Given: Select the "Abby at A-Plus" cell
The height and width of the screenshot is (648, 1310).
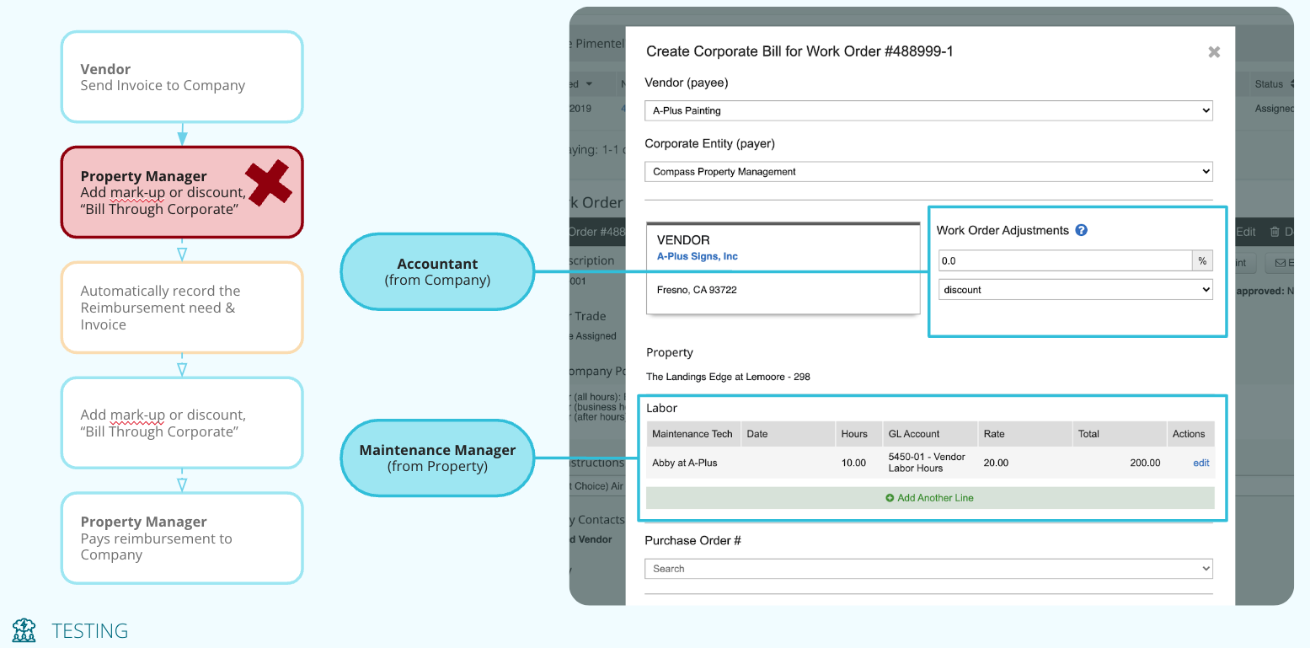Looking at the screenshot, I should pos(685,463).
